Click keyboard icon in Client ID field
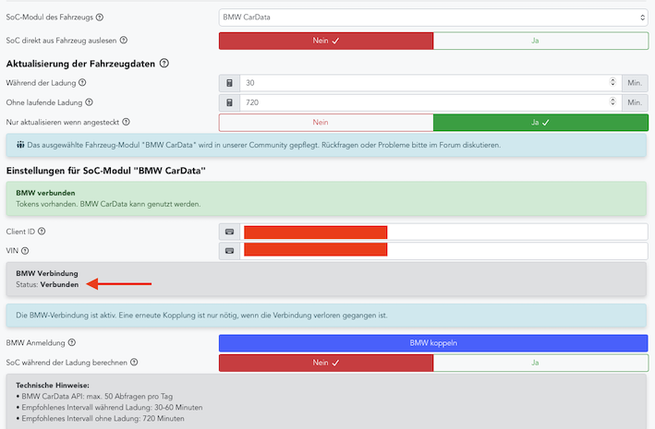 [229, 232]
